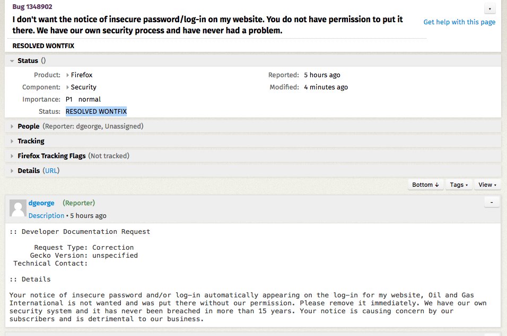
Task: Expand the Tracking section
Action: click(x=12, y=141)
